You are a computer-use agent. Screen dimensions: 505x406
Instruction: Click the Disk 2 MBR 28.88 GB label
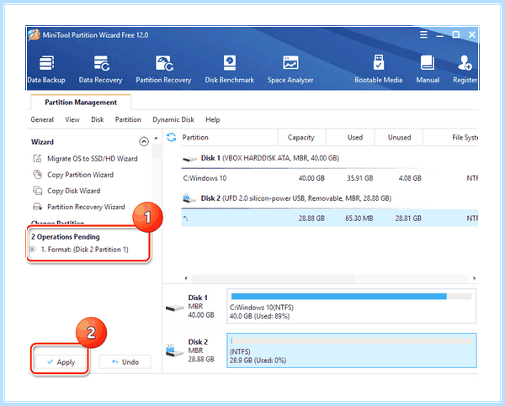(x=201, y=351)
